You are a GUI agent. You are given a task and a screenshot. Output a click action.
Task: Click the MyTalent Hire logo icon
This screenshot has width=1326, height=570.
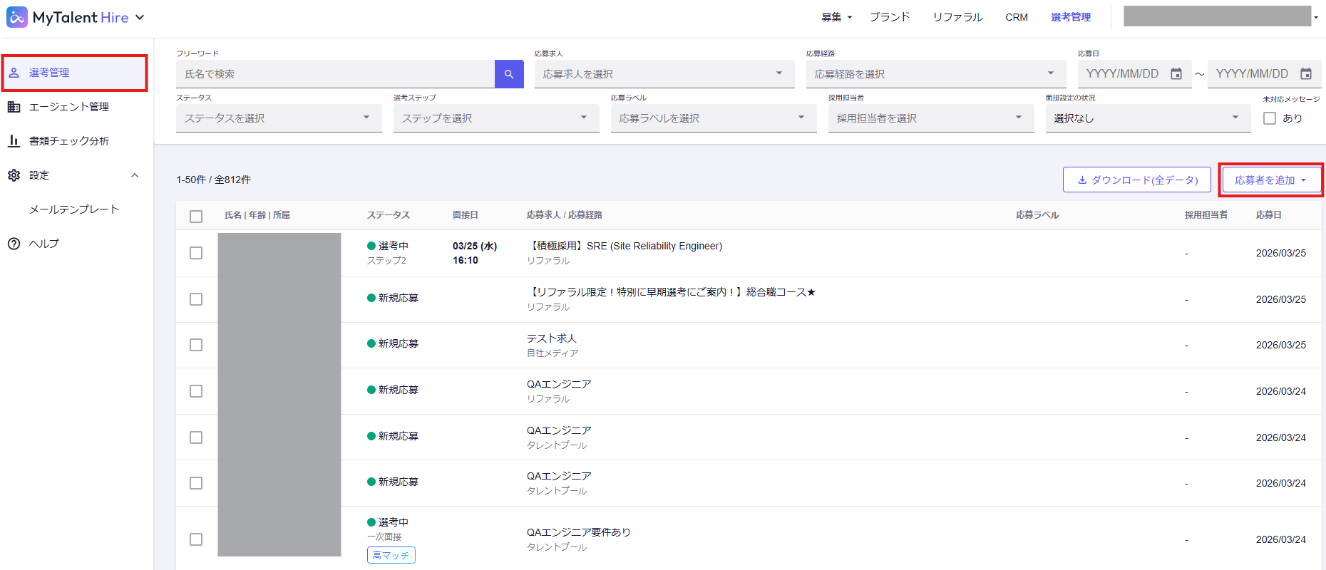click(x=17, y=17)
